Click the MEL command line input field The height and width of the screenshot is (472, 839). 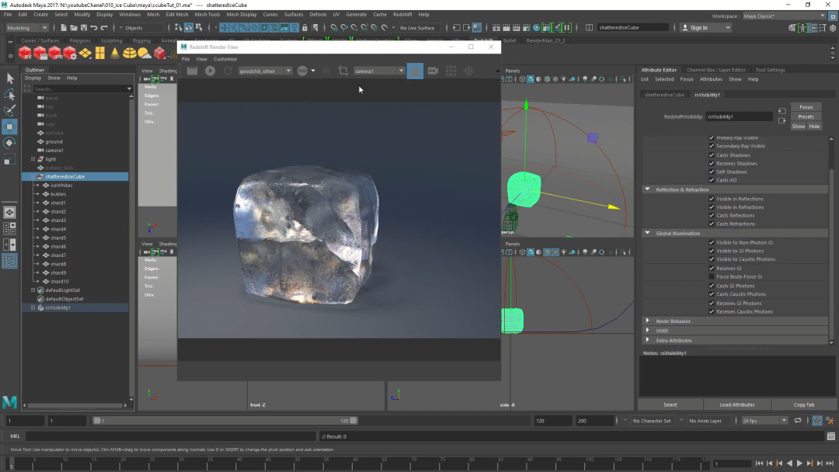170,437
